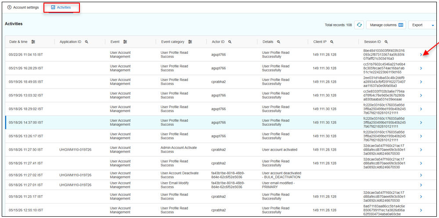The width and height of the screenshot is (439, 218).
Task: Expand the User Email Modify Success row chevron
Action: (421, 185)
